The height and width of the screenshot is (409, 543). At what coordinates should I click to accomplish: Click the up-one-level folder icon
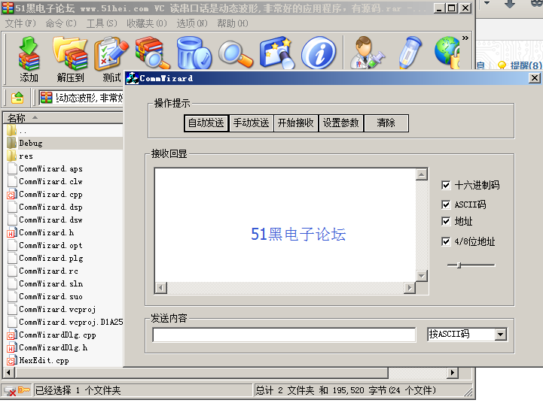tap(17, 98)
